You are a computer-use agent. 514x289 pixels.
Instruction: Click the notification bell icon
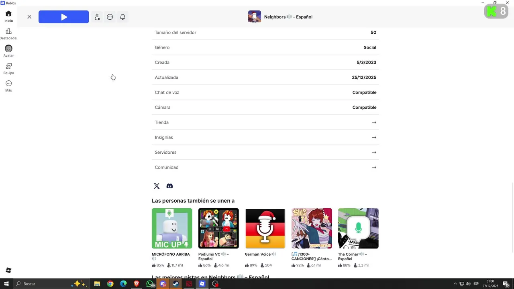(x=123, y=17)
